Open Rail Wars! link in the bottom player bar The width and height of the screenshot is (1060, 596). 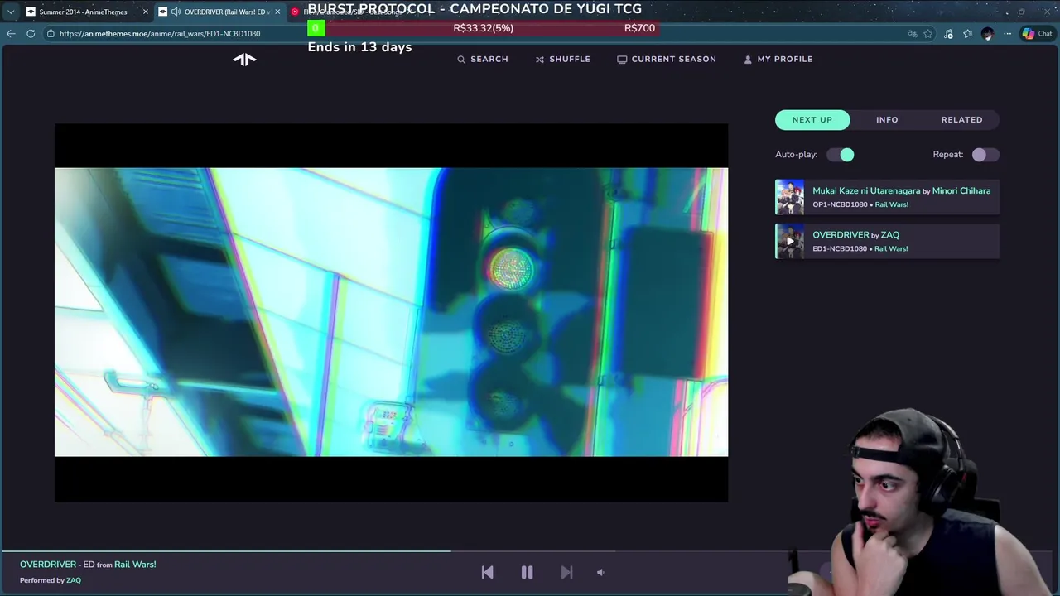click(x=135, y=565)
